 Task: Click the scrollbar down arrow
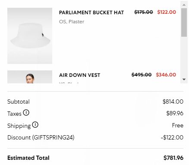[x=184, y=79]
